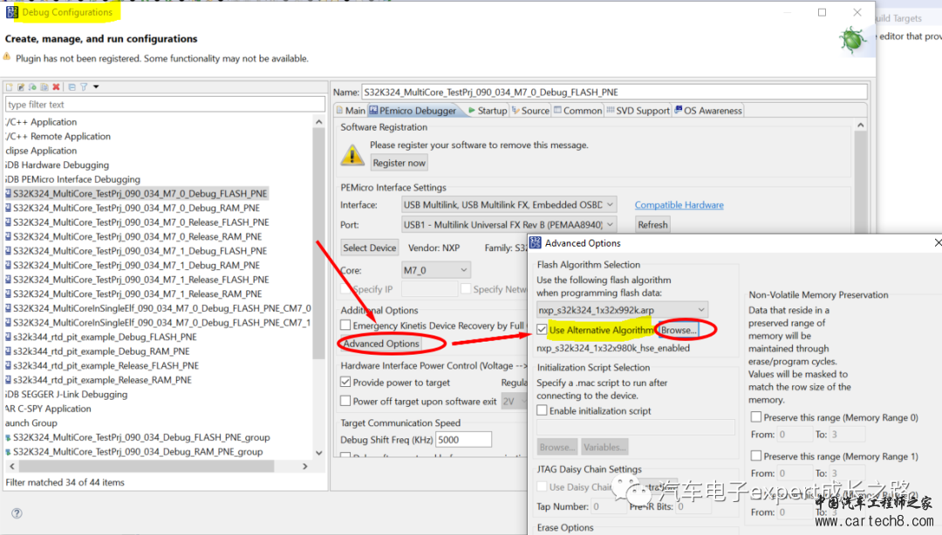Click the configuration Name field

tap(614, 91)
